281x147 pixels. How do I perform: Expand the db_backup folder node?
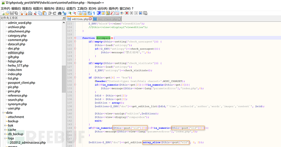tap(5, 134)
